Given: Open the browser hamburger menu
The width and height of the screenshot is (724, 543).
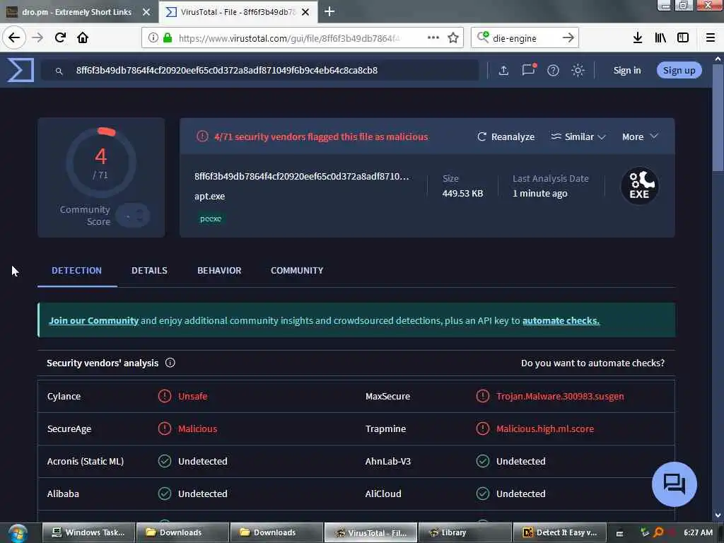Looking at the screenshot, I should click(x=710, y=38).
